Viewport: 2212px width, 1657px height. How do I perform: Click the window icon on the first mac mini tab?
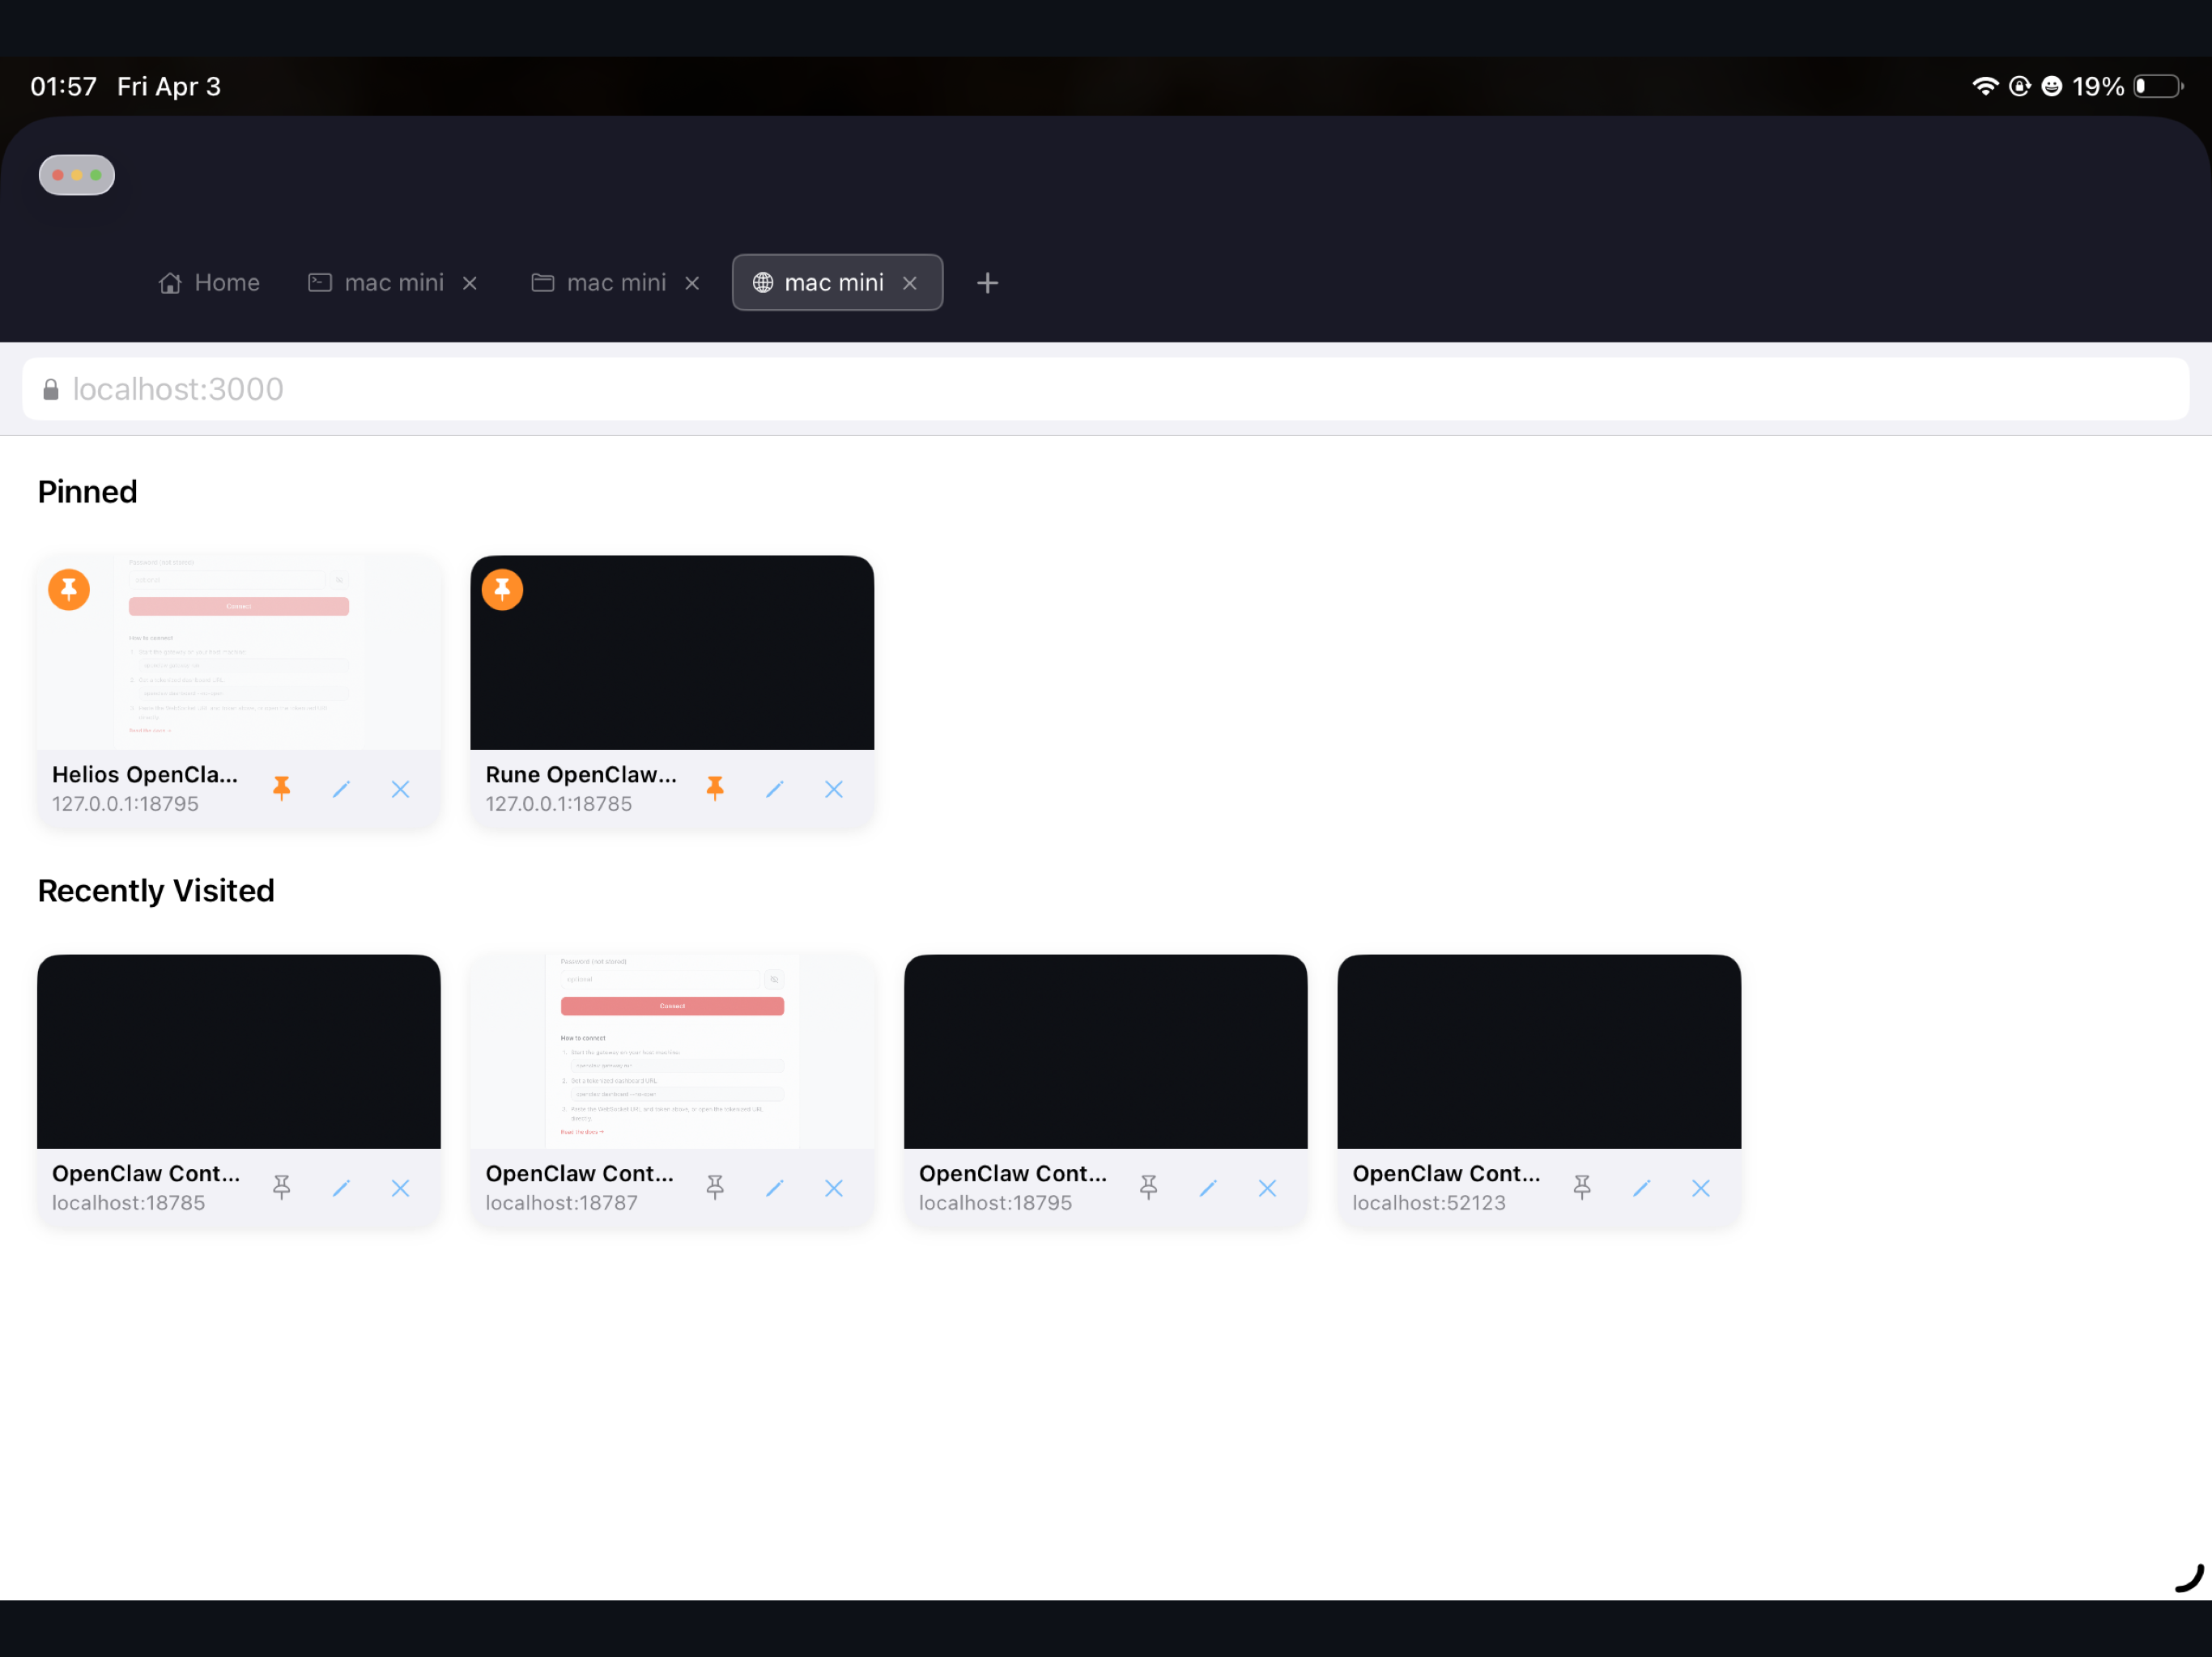point(319,283)
